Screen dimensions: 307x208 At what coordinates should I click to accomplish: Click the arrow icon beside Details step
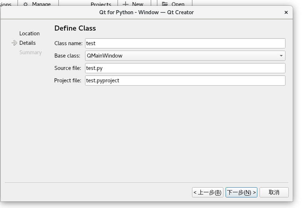(x=14, y=43)
